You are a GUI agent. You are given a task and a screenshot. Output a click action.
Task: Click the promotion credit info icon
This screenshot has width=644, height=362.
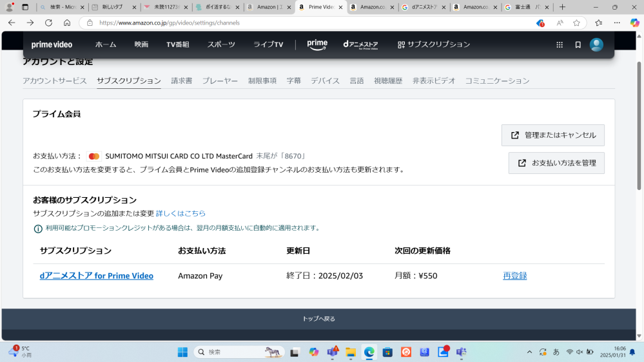[38, 229]
